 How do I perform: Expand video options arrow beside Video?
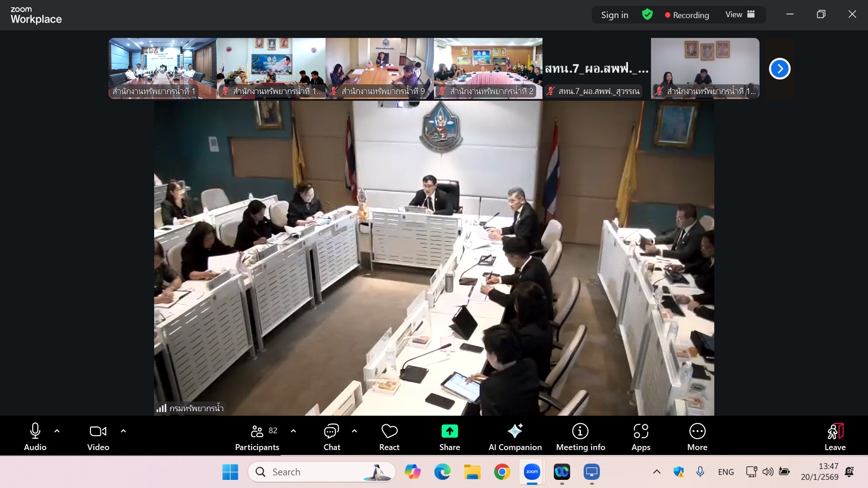[x=123, y=431]
